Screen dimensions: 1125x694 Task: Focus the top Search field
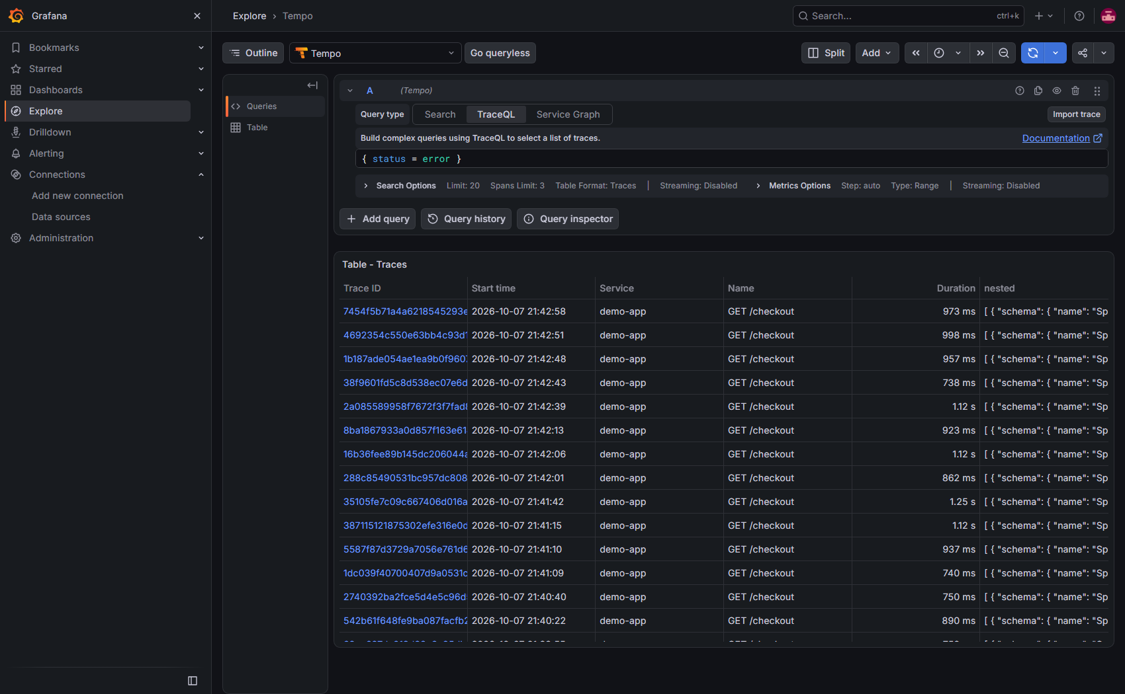[x=909, y=16]
